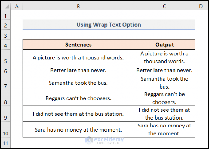Select row 2 header
This screenshot has width=209, height=149.
(x=5, y=25)
